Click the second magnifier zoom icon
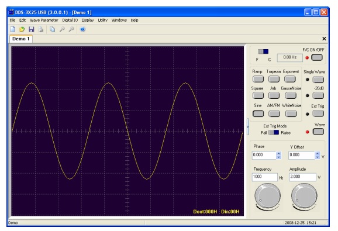Screen dimensions: 338x231 71,29
